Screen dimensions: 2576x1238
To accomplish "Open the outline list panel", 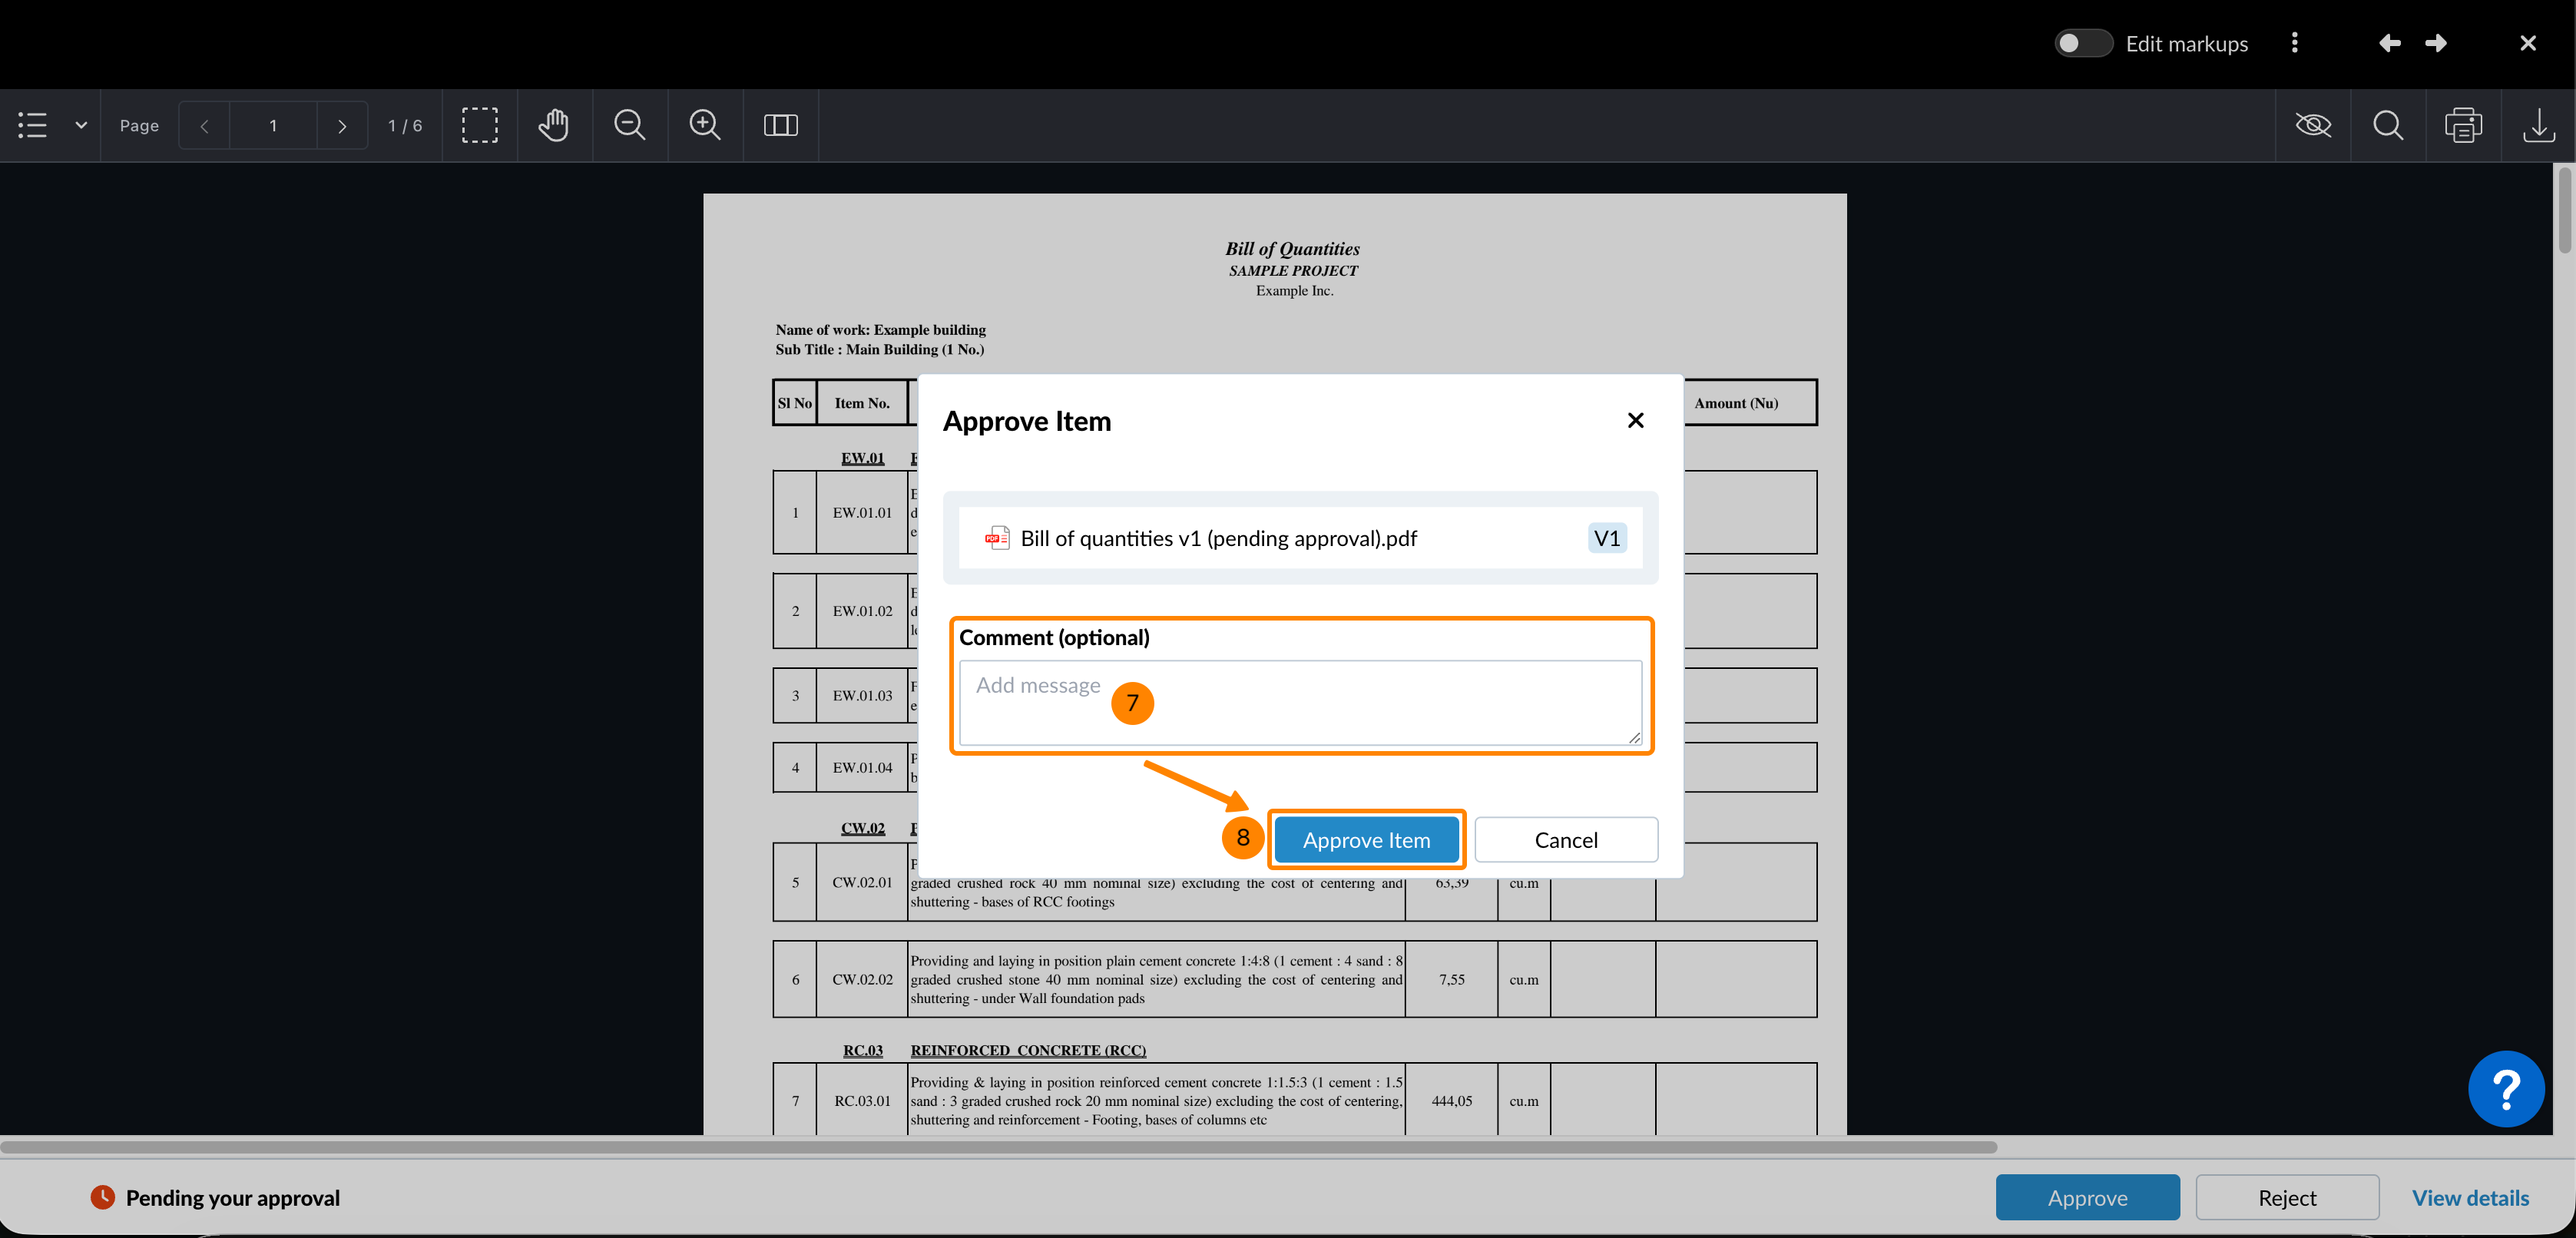I will click(32, 125).
